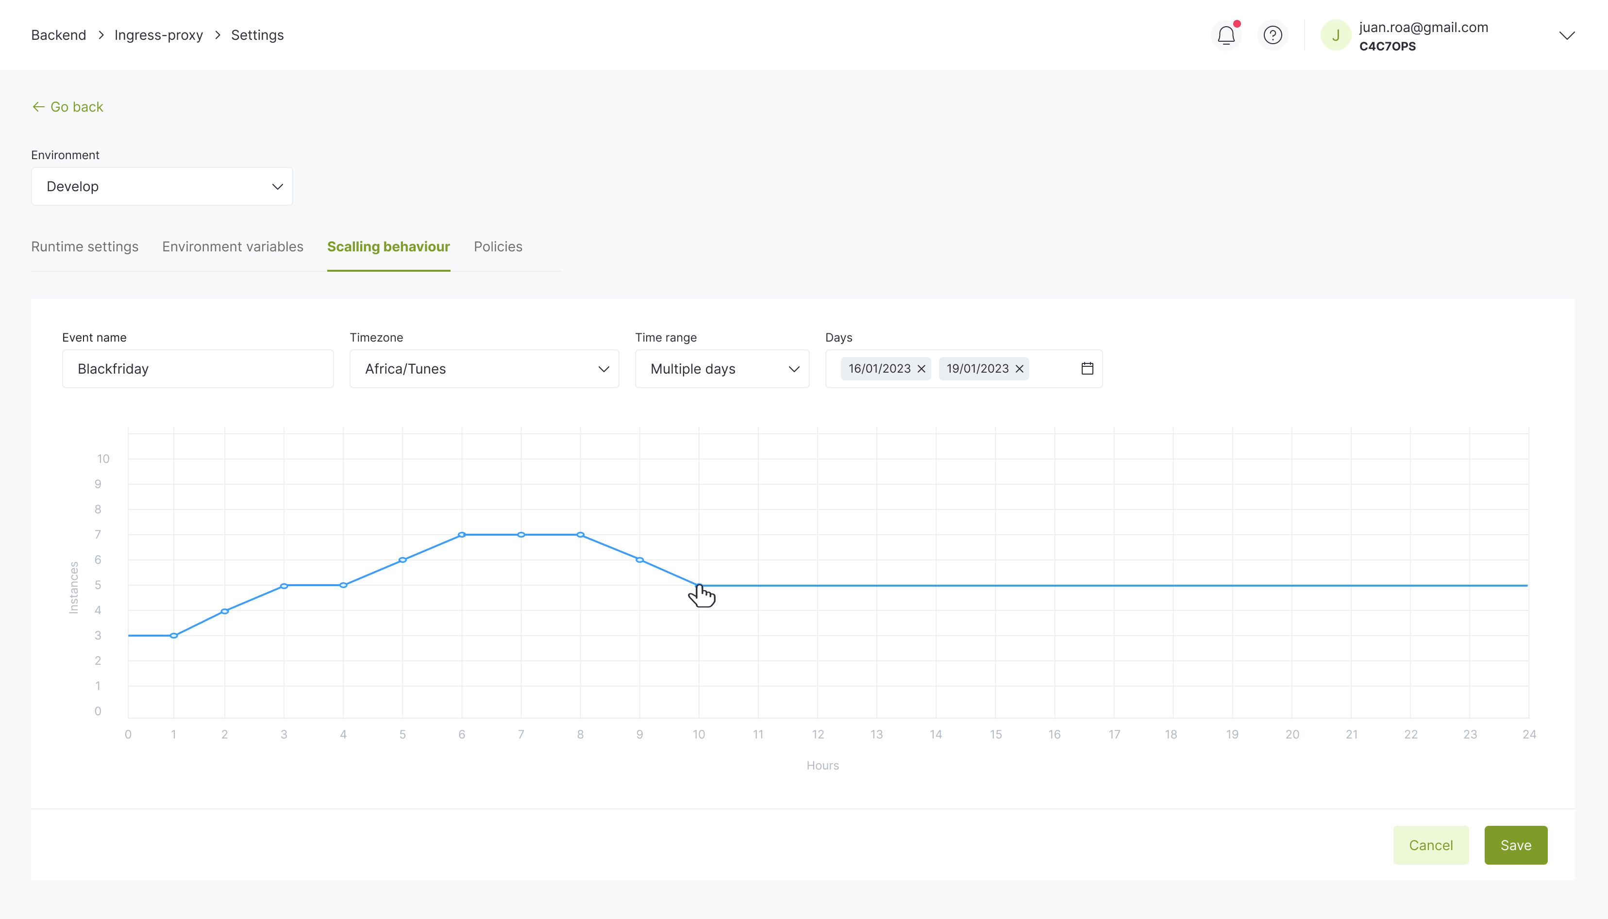Click the user avatar with letter J
1608x919 pixels.
click(1336, 35)
